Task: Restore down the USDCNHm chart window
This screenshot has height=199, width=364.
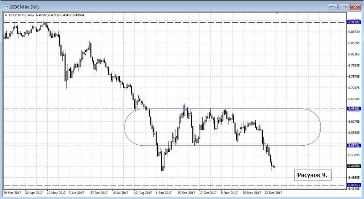Action: 344,6
